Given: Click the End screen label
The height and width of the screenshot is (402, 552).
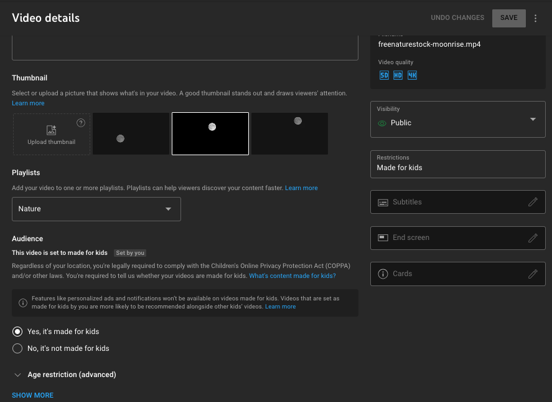Looking at the screenshot, I should pyautogui.click(x=411, y=237).
